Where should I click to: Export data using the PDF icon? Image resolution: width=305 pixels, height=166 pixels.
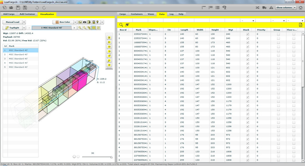click(x=300, y=25)
